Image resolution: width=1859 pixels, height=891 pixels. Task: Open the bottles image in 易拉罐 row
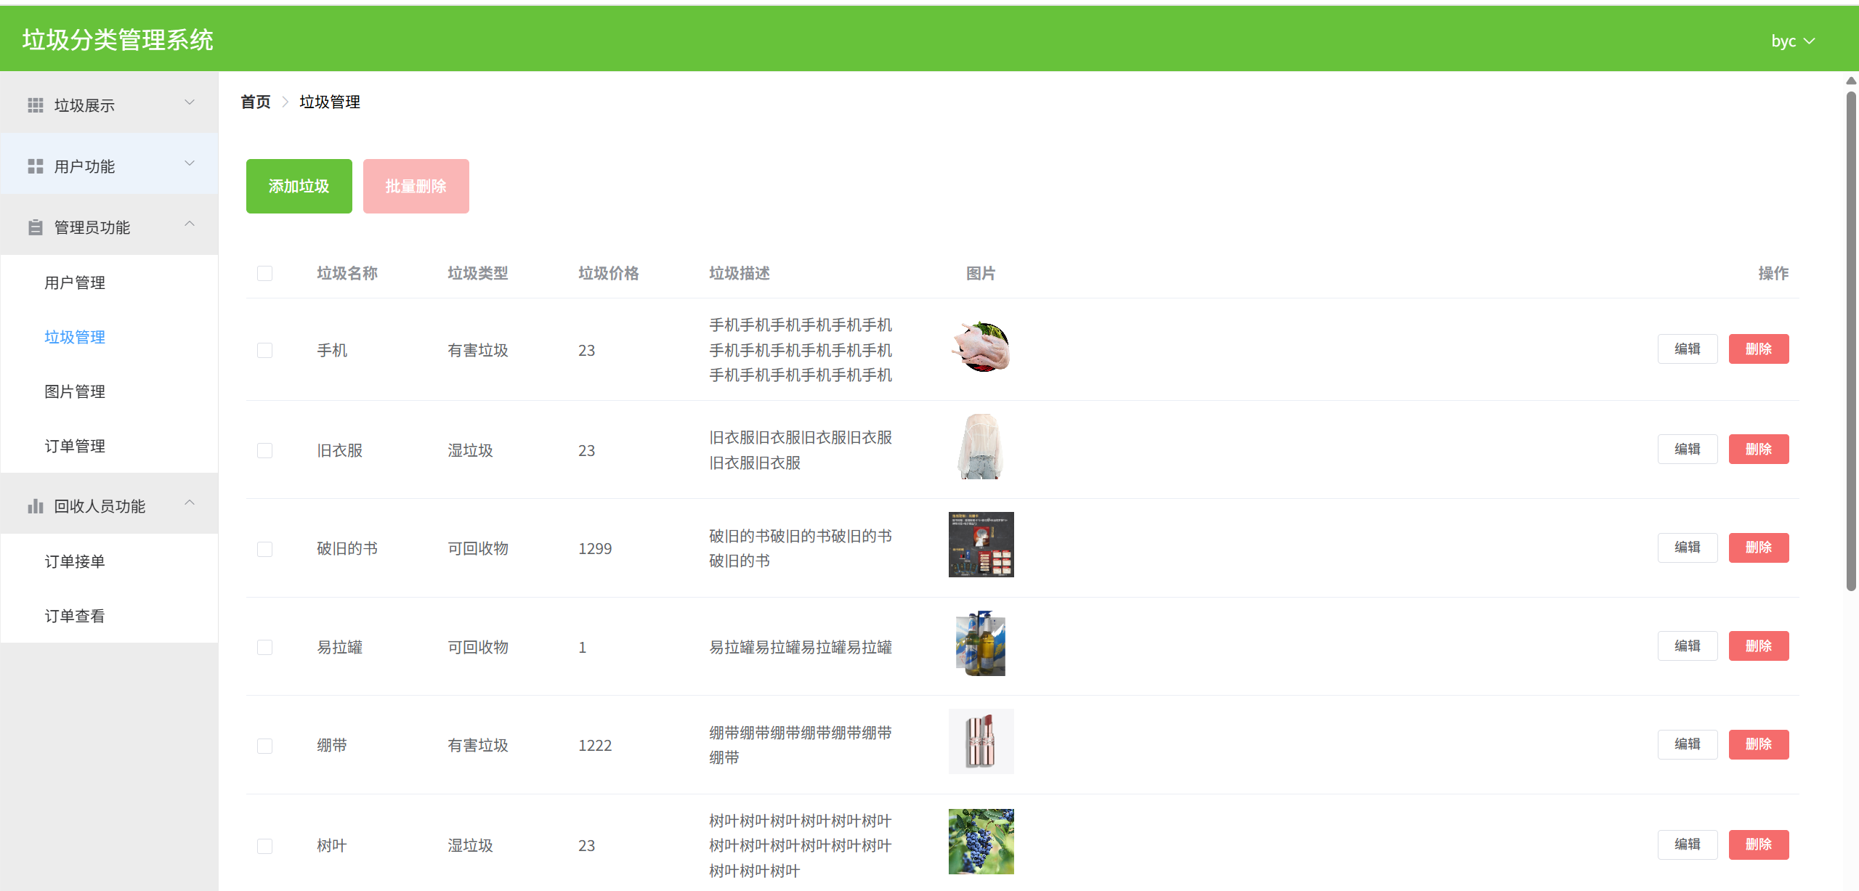coord(981,643)
